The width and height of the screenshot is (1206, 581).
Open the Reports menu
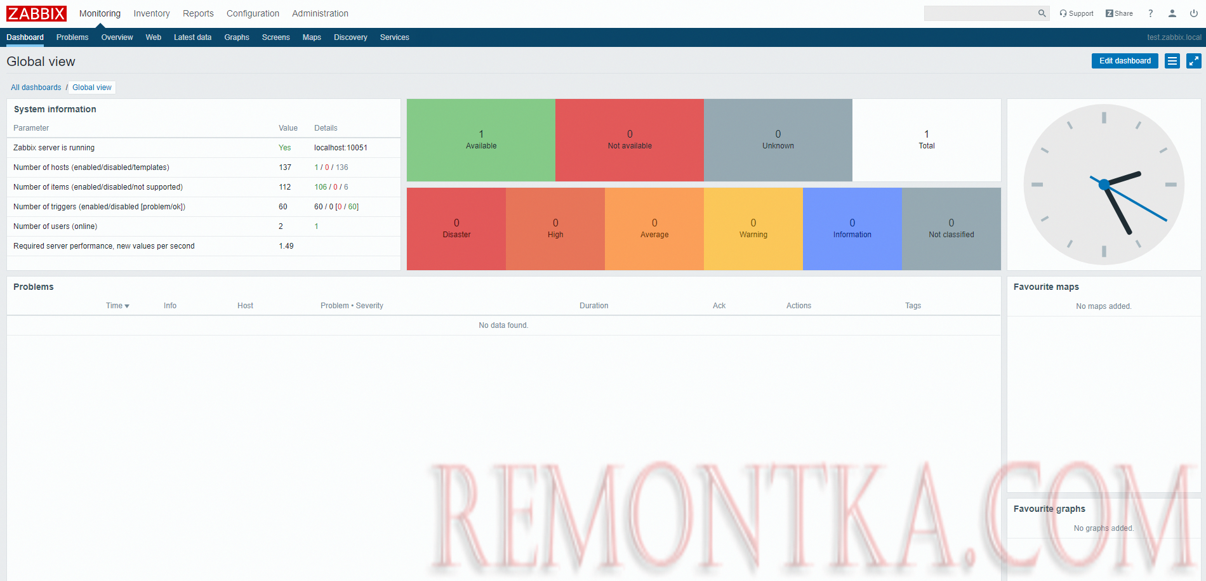click(198, 13)
